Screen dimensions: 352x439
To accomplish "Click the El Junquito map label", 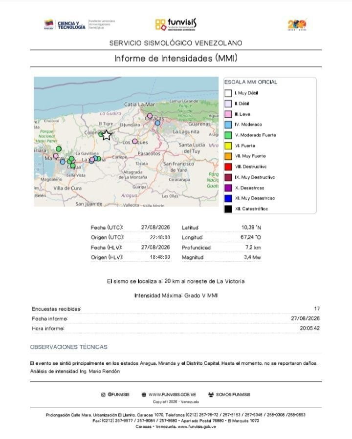I will 130,125.
